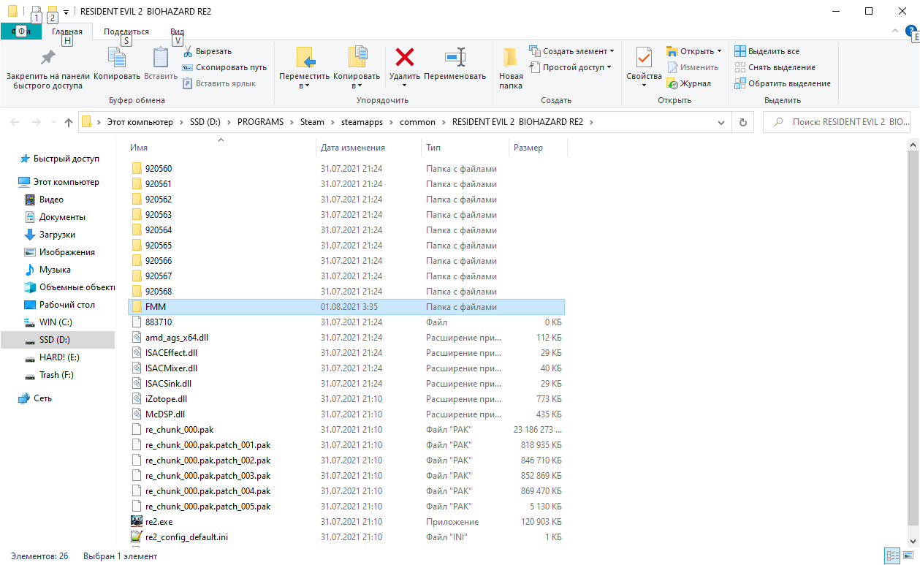The image size is (920, 565).
Task: Select the iZotope.dll file
Action: pyautogui.click(x=346, y=399)
